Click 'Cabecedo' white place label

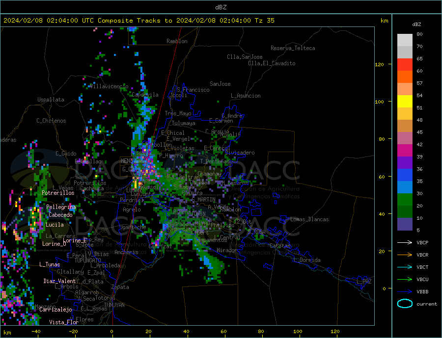60,215
